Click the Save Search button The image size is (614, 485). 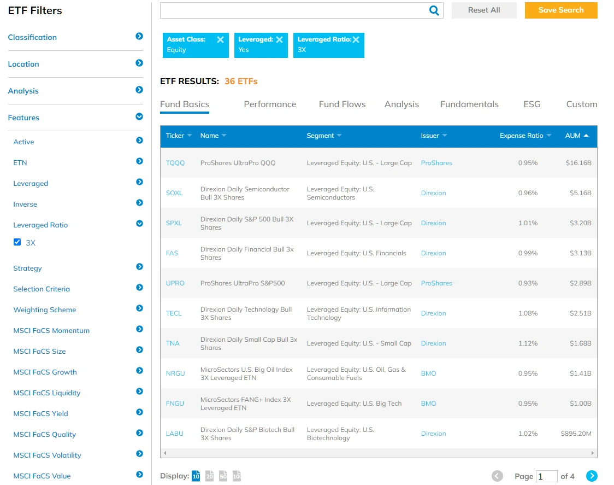(x=561, y=10)
